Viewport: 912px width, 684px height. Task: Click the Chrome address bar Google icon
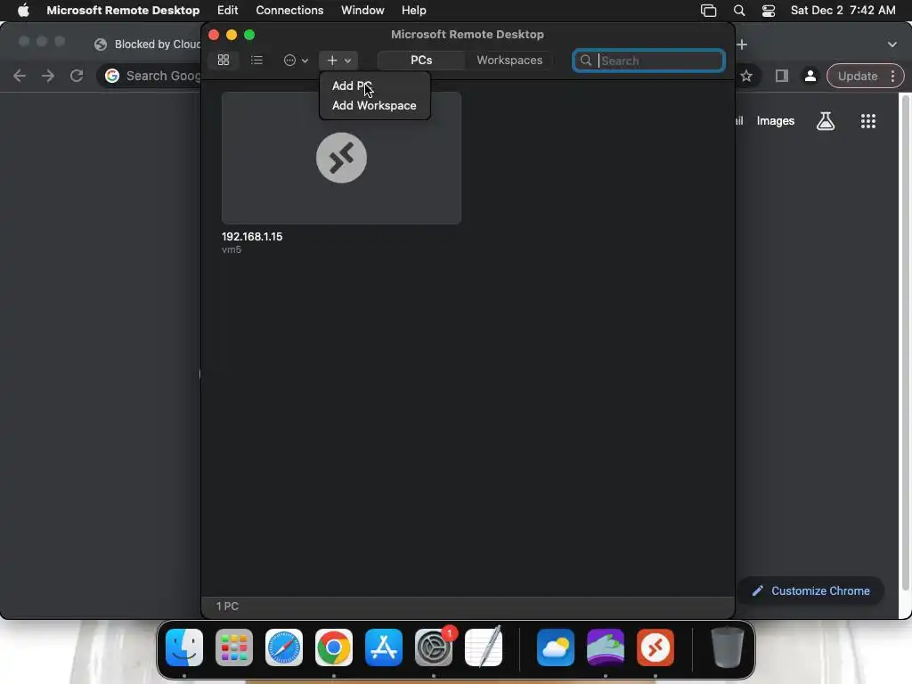point(112,76)
